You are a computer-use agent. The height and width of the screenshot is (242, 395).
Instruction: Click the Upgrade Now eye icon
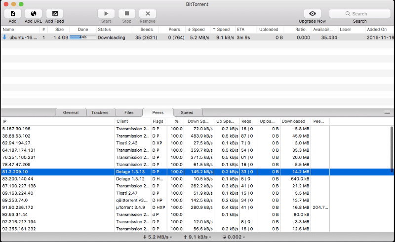(x=313, y=14)
